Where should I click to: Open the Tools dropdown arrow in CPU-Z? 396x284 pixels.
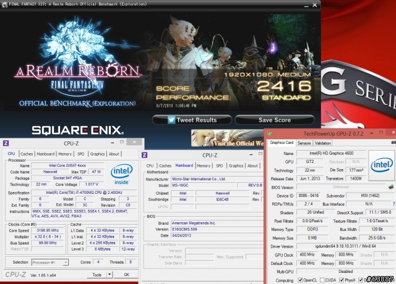click(110, 274)
